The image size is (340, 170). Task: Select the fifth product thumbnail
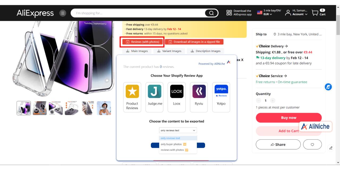(x=88, y=108)
